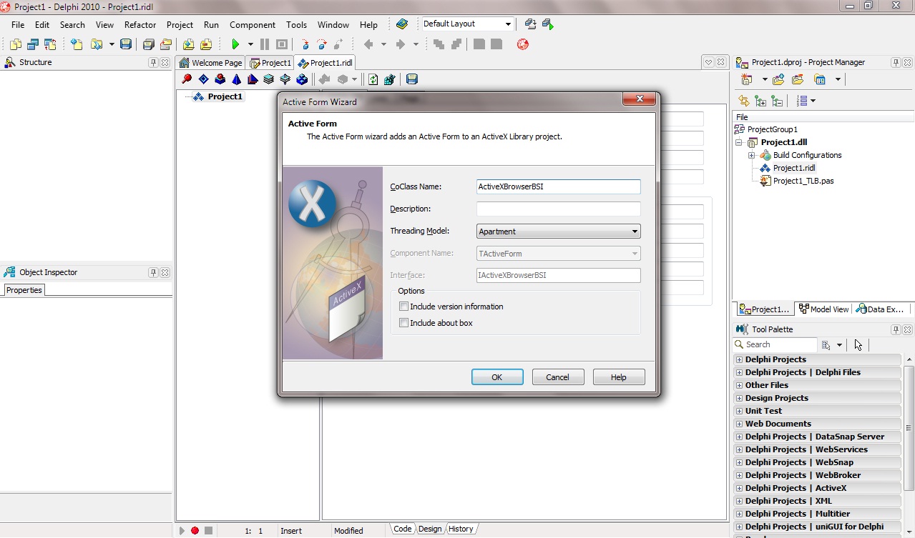This screenshot has width=915, height=538.
Task: Click the Refresh implementation icon in type library toolbar
Action: click(x=373, y=79)
